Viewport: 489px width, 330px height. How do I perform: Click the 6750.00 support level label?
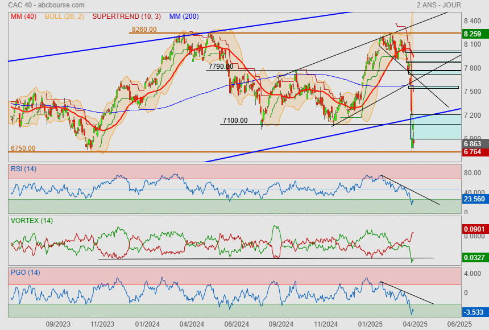23,148
